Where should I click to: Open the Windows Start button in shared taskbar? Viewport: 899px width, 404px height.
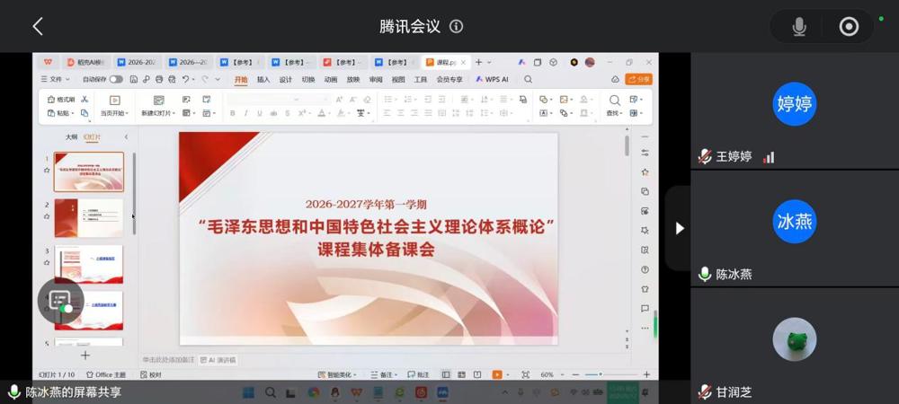tap(248, 392)
